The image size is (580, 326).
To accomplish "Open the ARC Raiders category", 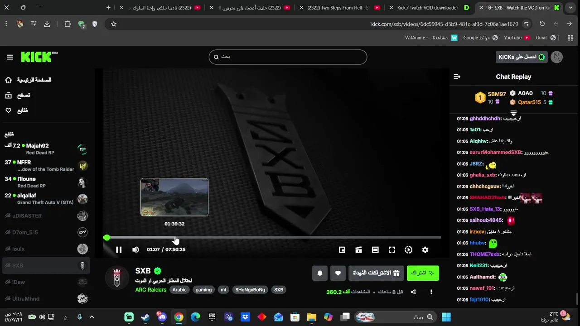I will [x=151, y=290].
